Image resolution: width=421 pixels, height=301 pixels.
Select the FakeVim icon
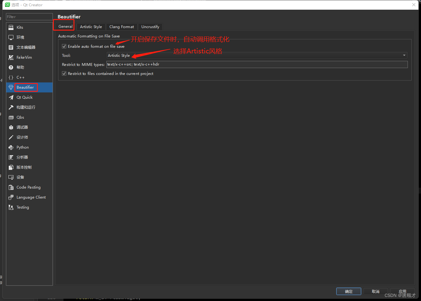pyautogui.click(x=11, y=57)
